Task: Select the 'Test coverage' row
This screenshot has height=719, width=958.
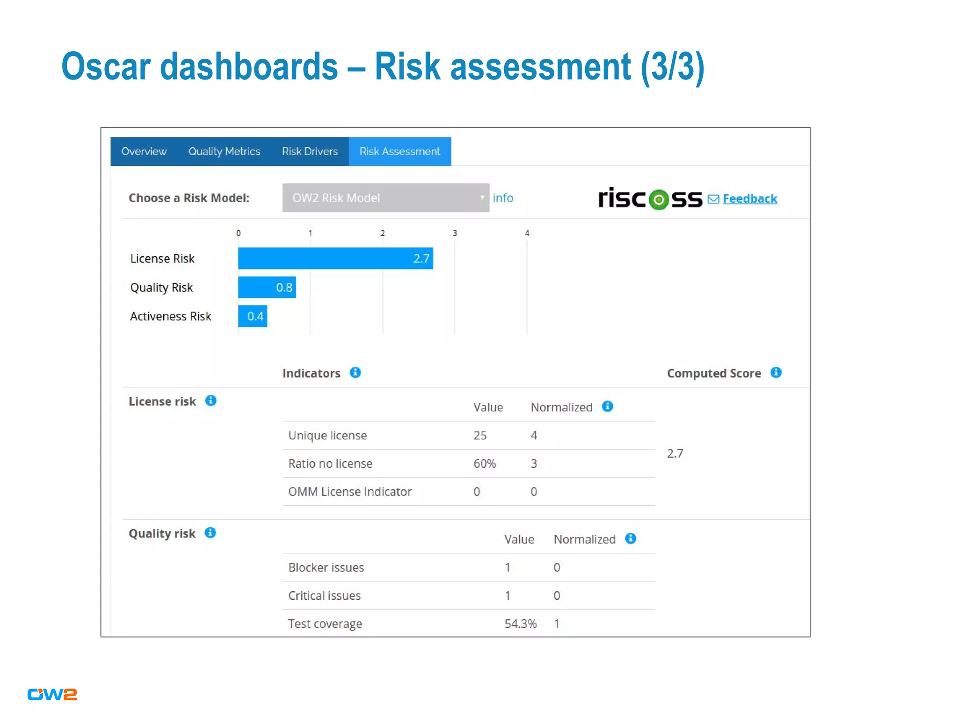Action: pyautogui.click(x=469, y=624)
